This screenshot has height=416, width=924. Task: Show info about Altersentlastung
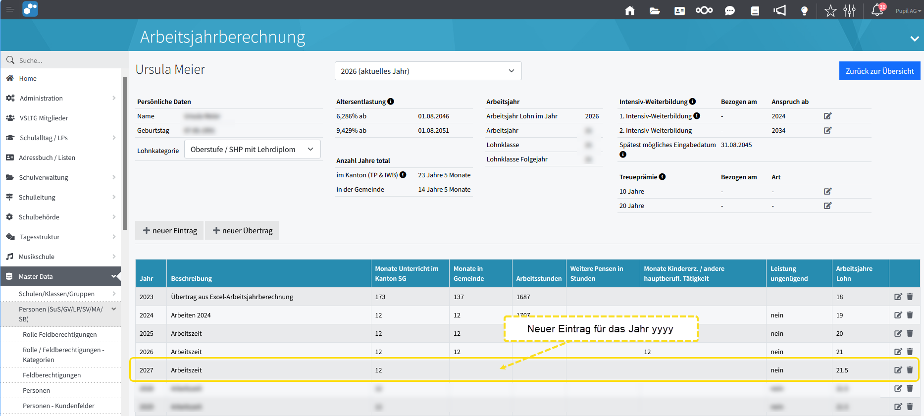pos(391,102)
